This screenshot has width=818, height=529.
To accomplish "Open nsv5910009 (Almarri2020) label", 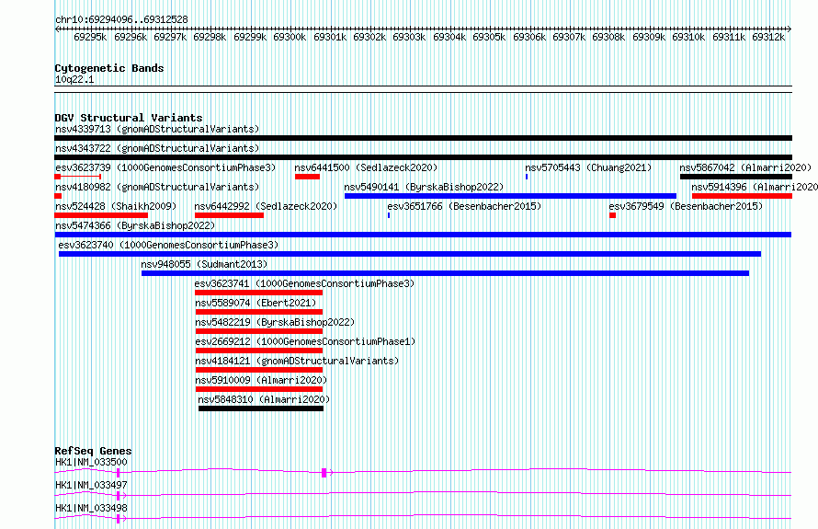I will pos(261,380).
